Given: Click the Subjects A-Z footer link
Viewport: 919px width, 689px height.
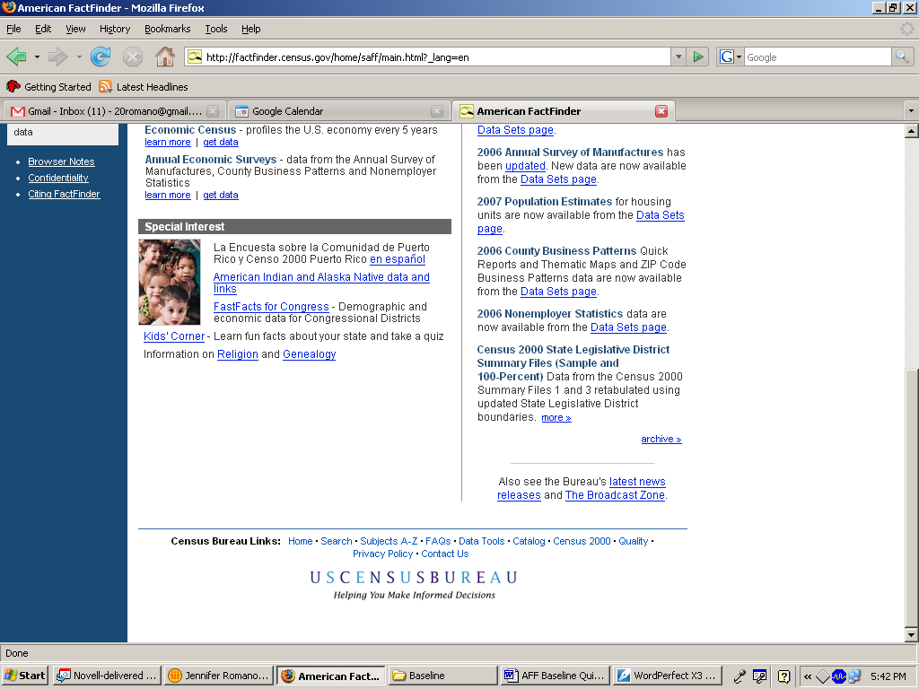Looking at the screenshot, I should pyautogui.click(x=389, y=541).
